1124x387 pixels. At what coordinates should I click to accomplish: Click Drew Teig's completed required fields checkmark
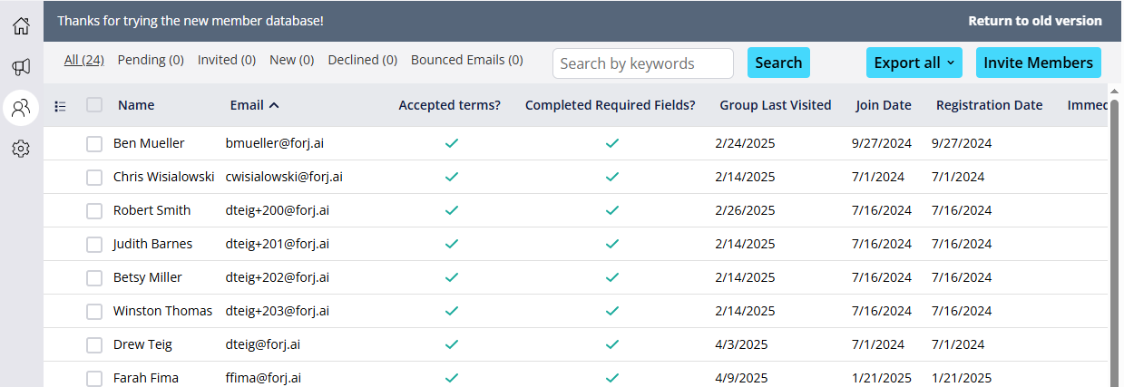tap(612, 344)
